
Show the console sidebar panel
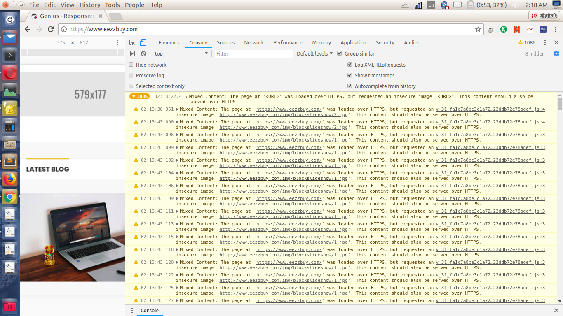(131, 53)
